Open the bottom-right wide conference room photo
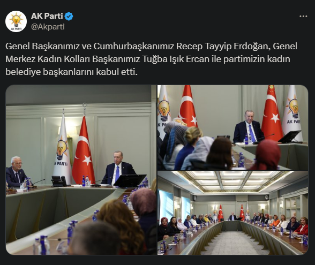The image size is (315, 265). (x=233, y=213)
